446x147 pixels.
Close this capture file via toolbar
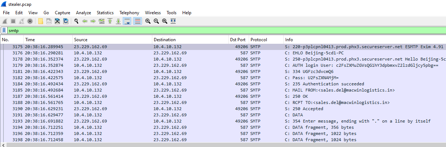click(57, 21)
